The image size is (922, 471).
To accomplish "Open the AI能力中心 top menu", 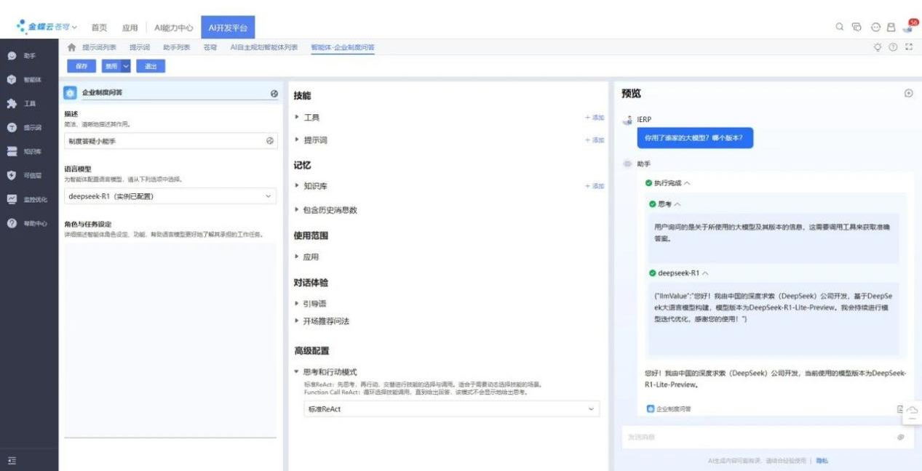I will pyautogui.click(x=173, y=28).
